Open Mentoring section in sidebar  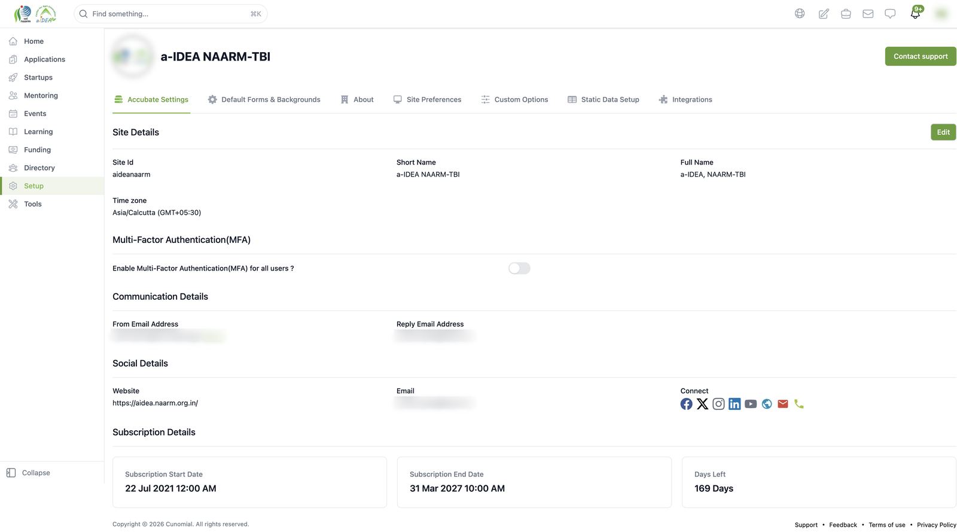click(52, 96)
